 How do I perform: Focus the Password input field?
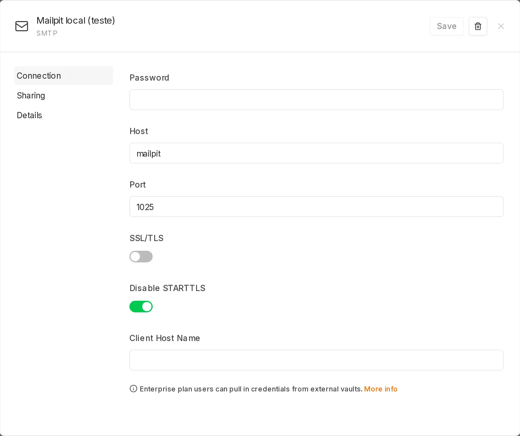[x=317, y=100]
